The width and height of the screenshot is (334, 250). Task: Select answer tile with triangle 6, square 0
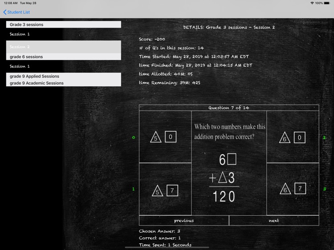tap(293, 137)
